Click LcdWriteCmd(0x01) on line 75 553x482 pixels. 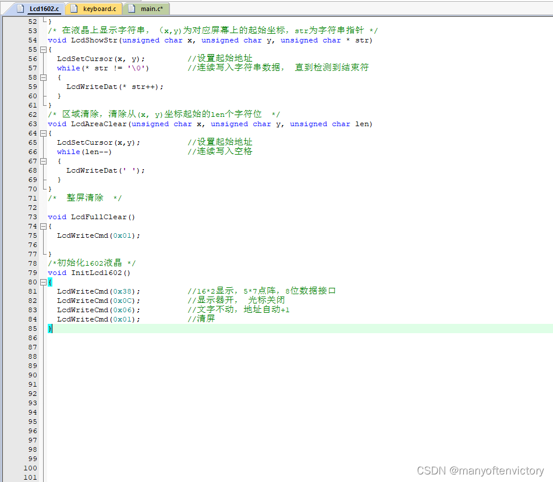99,235
